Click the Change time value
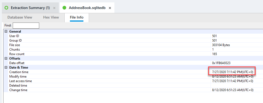Image resolution: width=263 pixels, height=103 pixels. [x=233, y=90]
